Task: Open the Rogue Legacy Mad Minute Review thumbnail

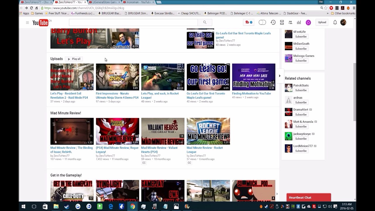Action: coord(117,131)
